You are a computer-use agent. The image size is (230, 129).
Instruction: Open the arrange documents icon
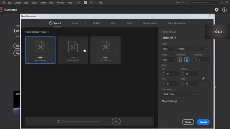(x=92, y=3)
